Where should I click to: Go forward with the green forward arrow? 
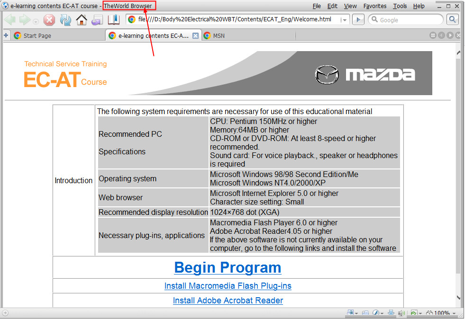tap(25, 20)
